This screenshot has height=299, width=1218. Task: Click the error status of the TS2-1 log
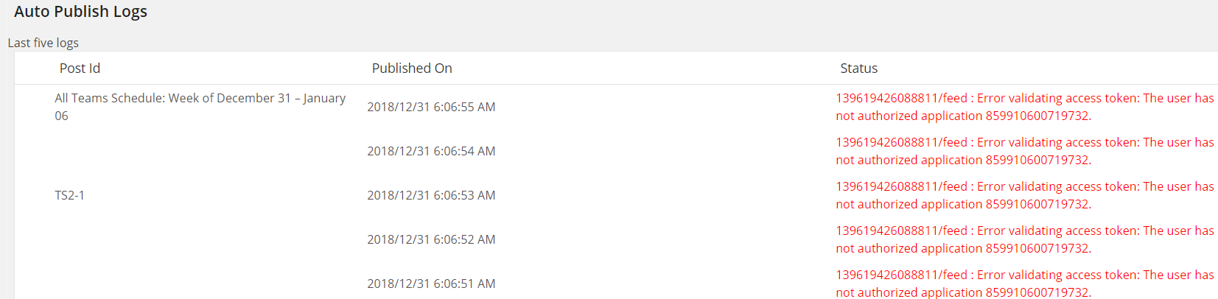pos(1024,195)
